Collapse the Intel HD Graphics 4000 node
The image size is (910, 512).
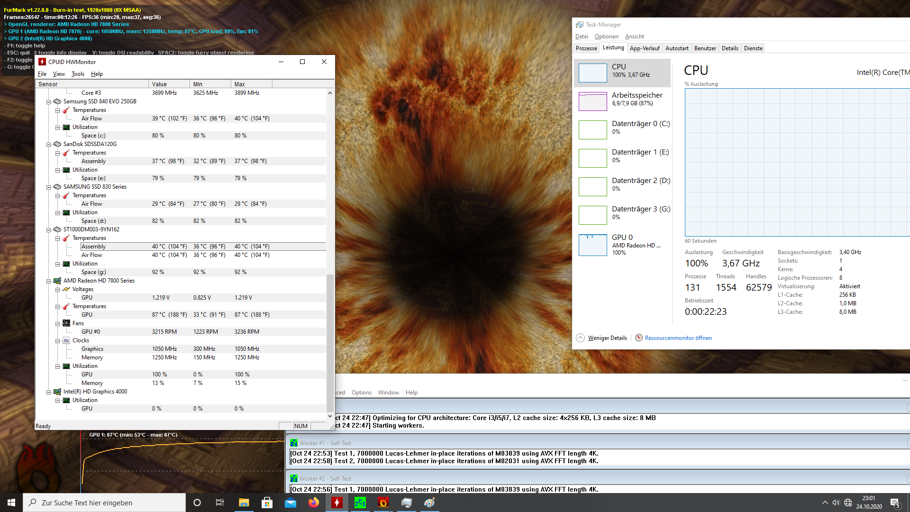[48, 392]
